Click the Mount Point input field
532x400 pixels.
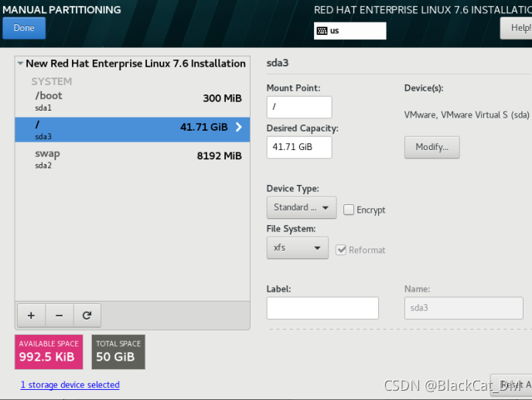(299, 107)
